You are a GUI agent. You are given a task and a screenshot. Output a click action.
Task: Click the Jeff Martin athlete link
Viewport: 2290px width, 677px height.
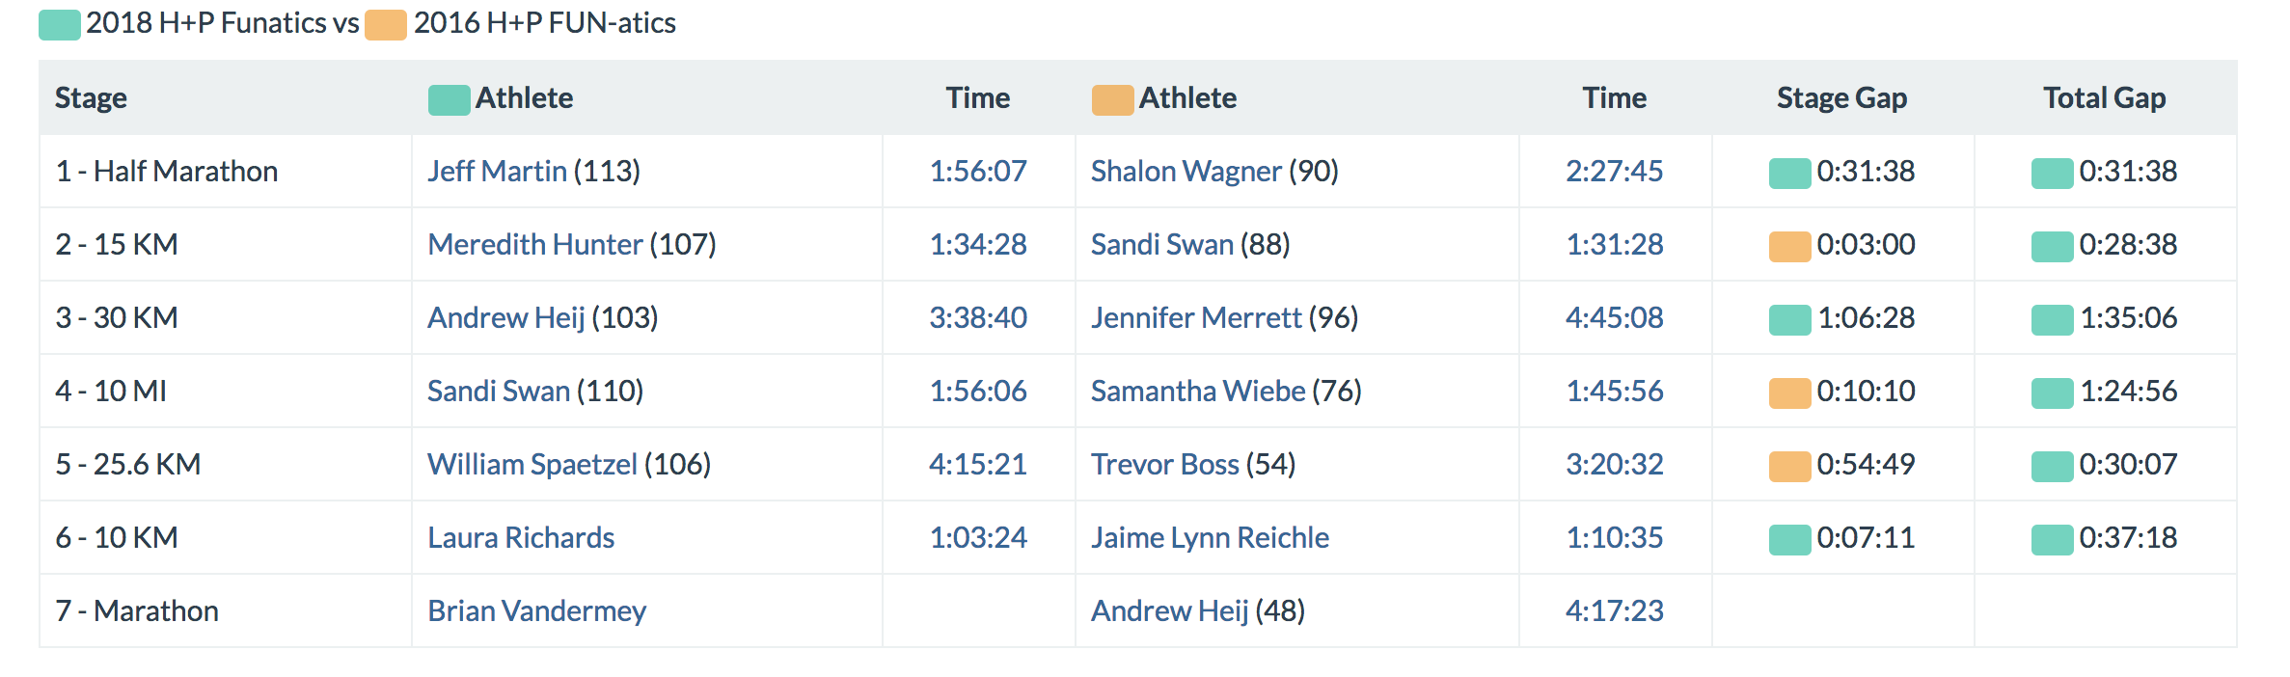497,172
